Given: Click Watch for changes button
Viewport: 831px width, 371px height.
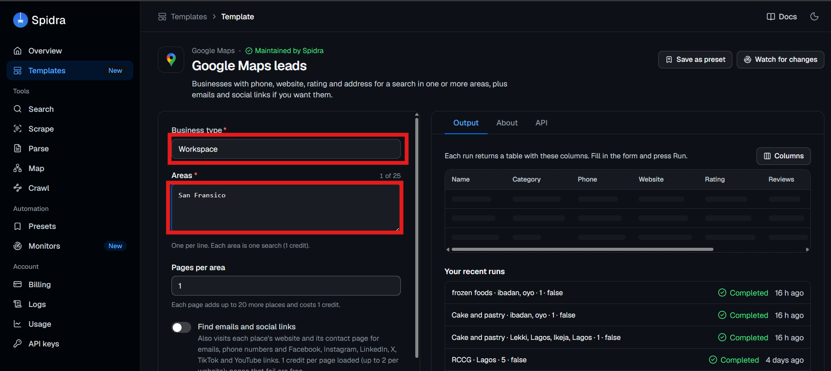Looking at the screenshot, I should point(781,60).
